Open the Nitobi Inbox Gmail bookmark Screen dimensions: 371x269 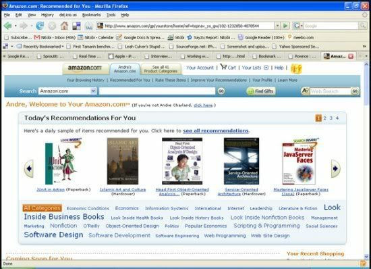(55, 37)
